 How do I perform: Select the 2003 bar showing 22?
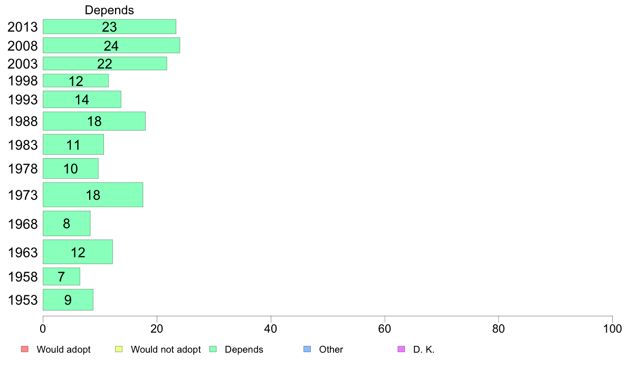point(105,64)
